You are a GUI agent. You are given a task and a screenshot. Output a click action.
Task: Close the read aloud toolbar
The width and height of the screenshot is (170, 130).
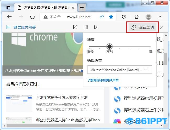click(x=162, y=27)
